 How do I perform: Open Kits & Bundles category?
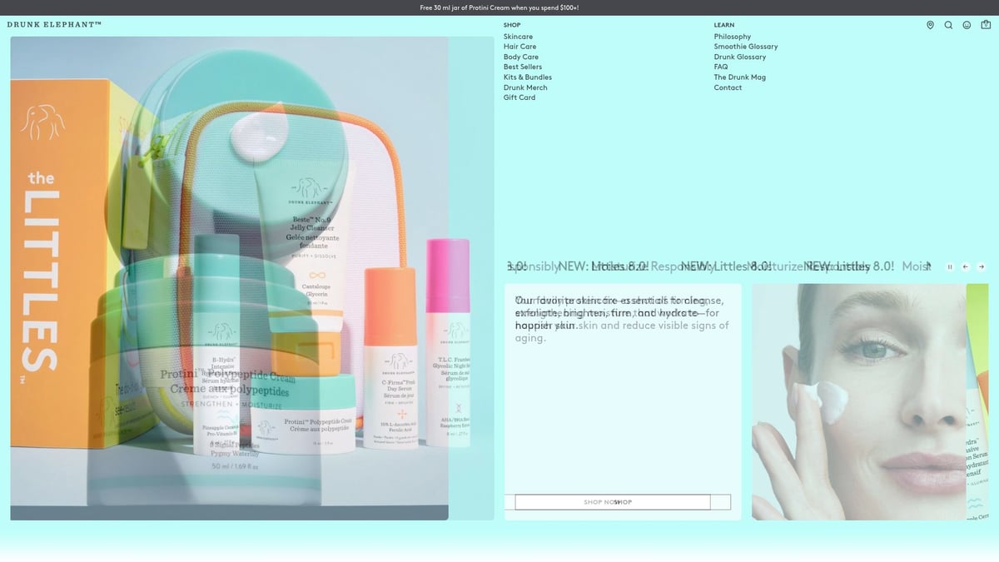[x=528, y=77]
